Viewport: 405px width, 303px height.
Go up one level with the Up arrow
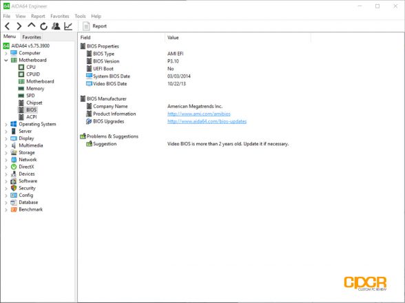(32, 25)
